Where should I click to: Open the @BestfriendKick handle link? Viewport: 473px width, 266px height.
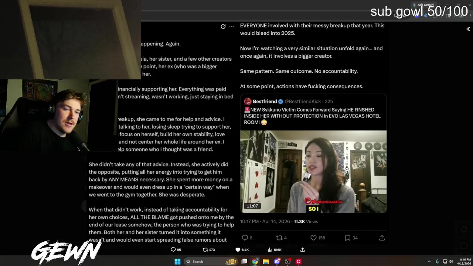[303, 101]
